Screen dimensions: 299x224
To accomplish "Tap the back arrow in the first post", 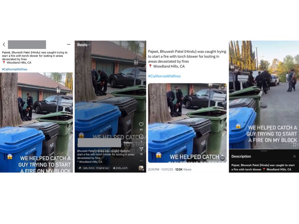I will point(4,44).
